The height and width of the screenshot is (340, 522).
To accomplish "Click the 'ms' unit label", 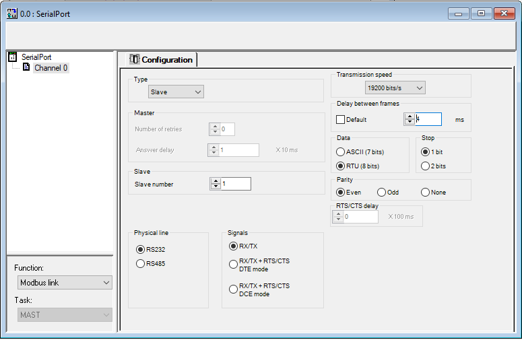I will (x=459, y=120).
